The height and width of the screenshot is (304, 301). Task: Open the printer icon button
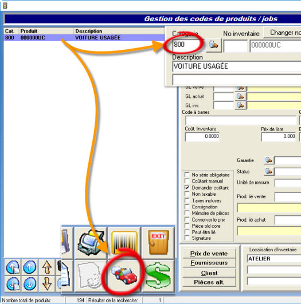coord(91,243)
